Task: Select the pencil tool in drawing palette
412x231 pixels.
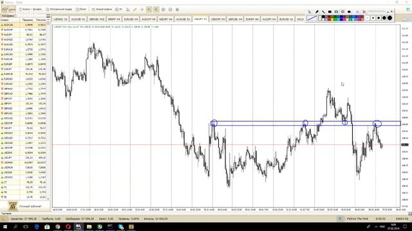Action: (317, 12)
